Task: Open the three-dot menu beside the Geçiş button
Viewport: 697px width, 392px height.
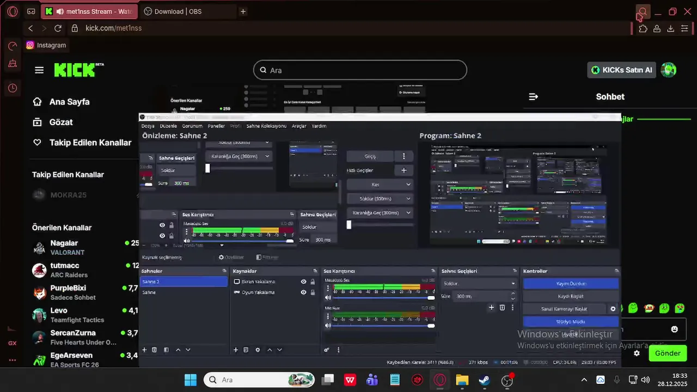Action: pyautogui.click(x=403, y=156)
